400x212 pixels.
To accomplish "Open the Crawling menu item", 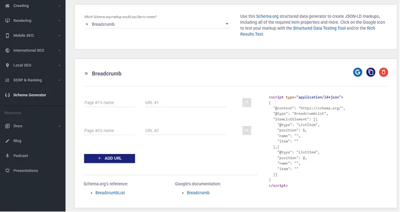I will [x=33, y=5].
